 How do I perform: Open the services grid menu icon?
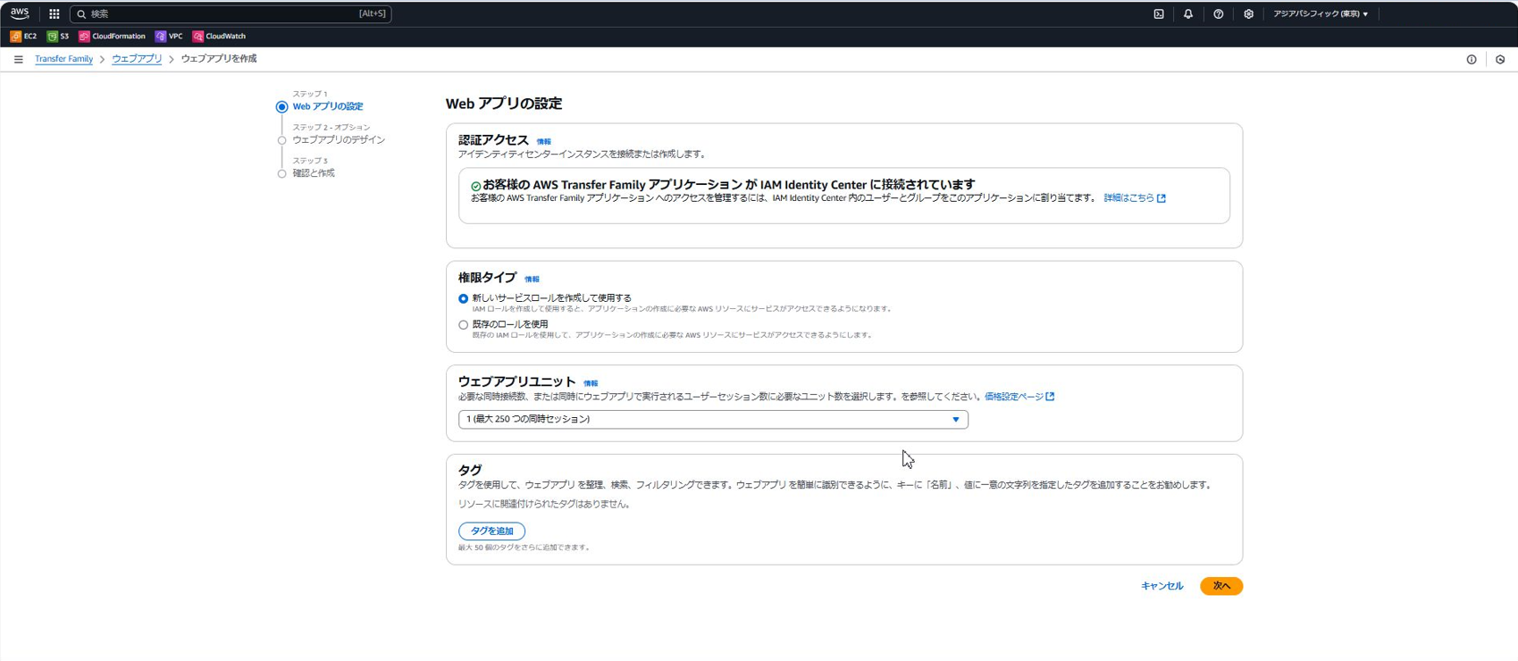[x=54, y=13]
